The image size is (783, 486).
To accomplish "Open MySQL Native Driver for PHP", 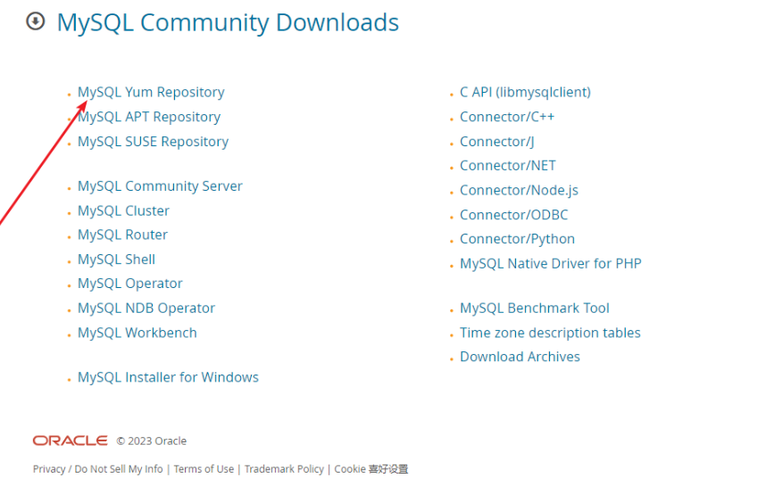I will tap(550, 263).
